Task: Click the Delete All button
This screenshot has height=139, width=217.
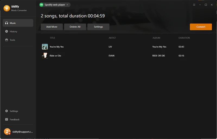Action: [x=75, y=27]
